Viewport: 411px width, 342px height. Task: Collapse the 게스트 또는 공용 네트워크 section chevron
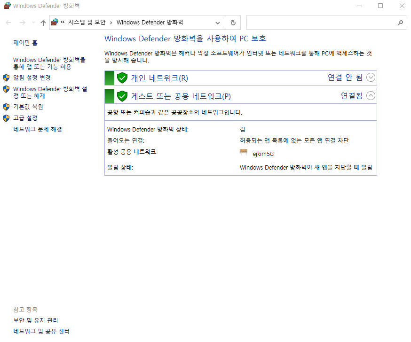click(x=371, y=96)
